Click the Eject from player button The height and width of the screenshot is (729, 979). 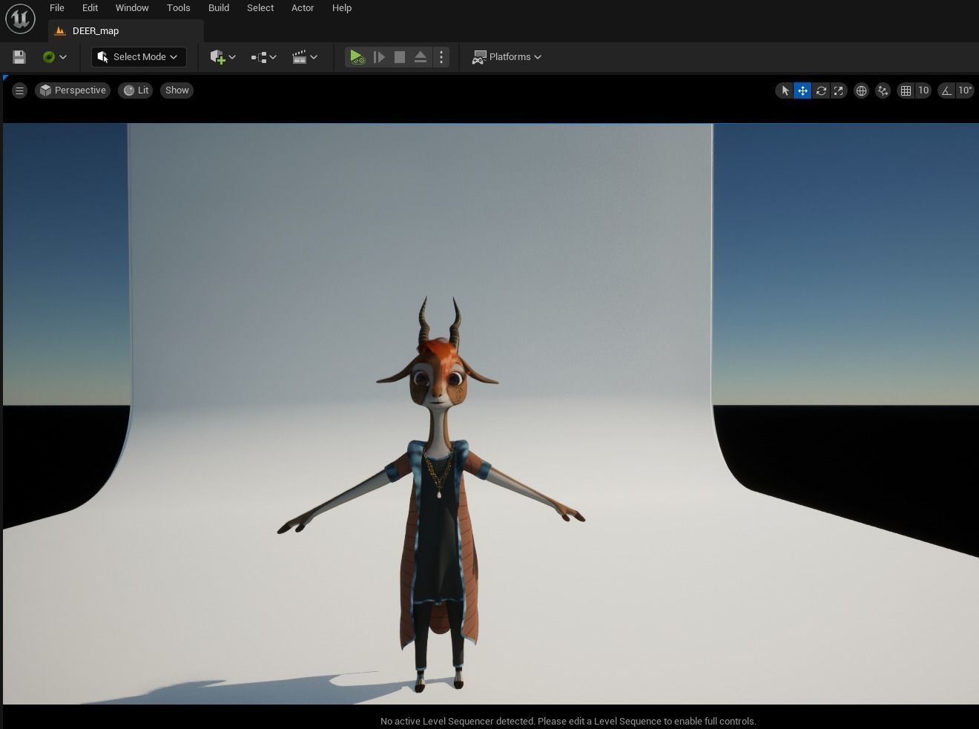pos(421,57)
